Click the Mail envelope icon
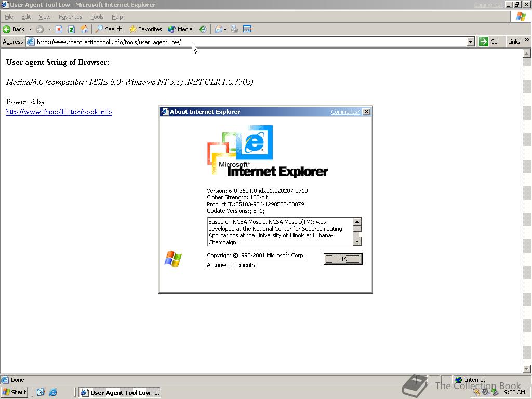The width and height of the screenshot is (532, 399). tap(219, 29)
